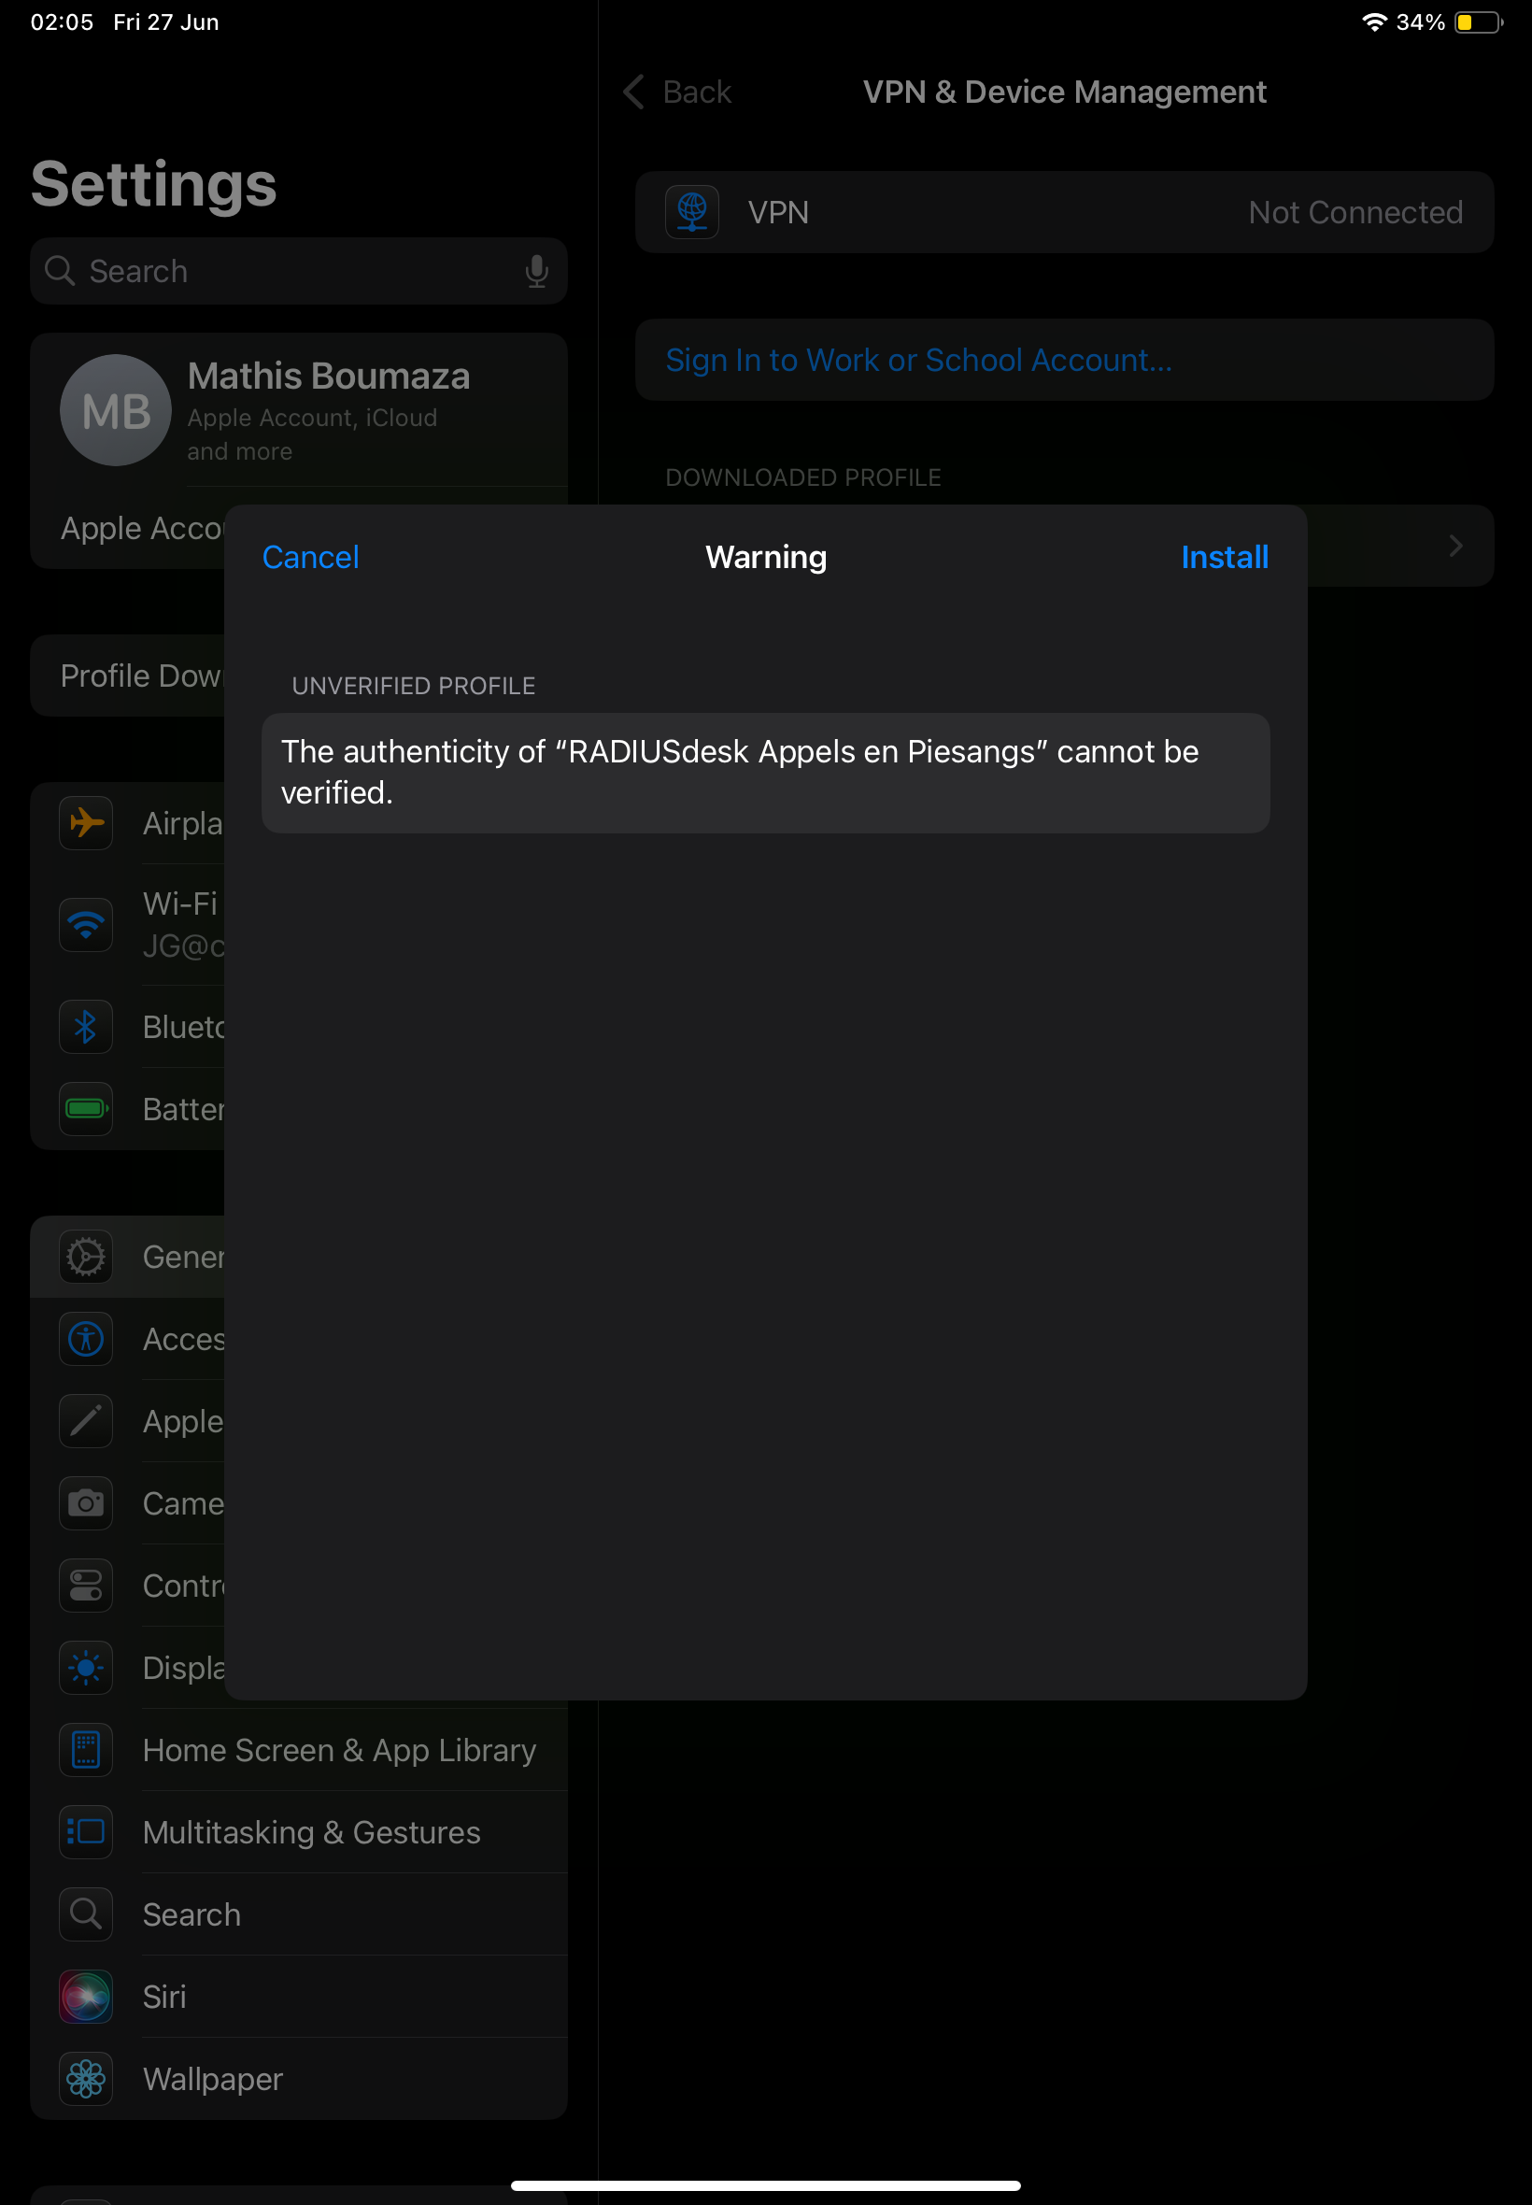This screenshot has height=2205, width=1532.
Task: Open Wi-Fi settings icon
Action: pos(86,924)
